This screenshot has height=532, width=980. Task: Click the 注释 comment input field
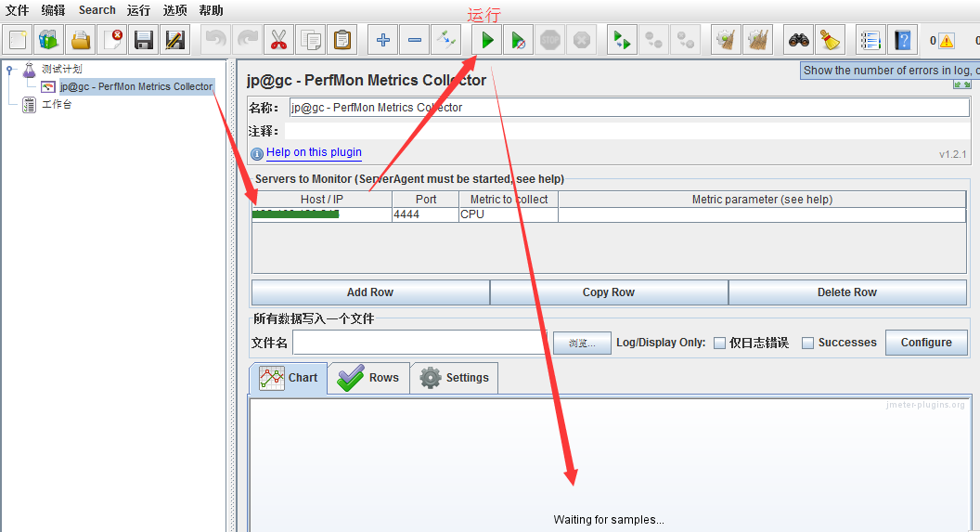coord(626,131)
